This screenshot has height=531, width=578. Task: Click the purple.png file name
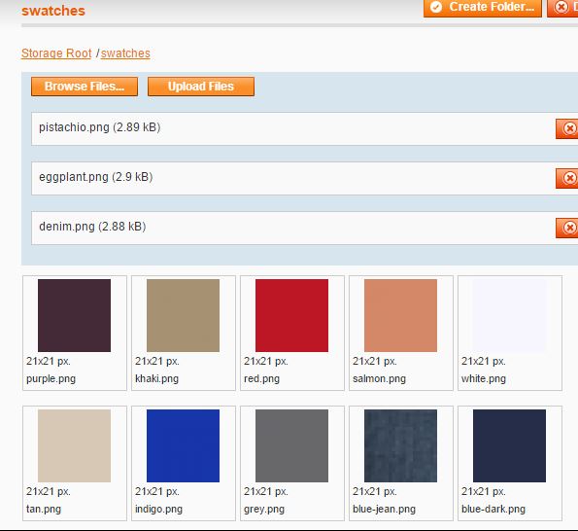(x=51, y=379)
